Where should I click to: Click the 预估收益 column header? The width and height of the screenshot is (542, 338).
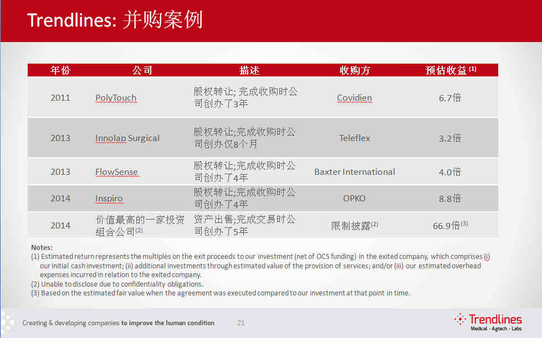449,70
